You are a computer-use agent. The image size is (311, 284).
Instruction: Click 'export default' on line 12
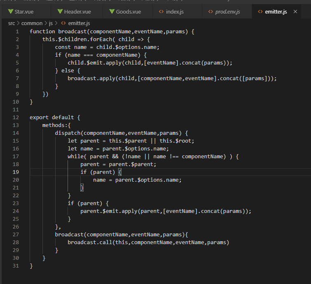tap(52, 118)
